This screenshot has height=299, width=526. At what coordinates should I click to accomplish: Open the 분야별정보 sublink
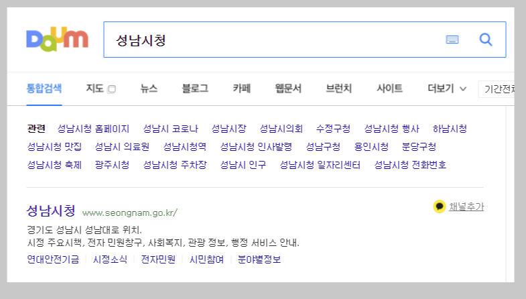pos(259,259)
